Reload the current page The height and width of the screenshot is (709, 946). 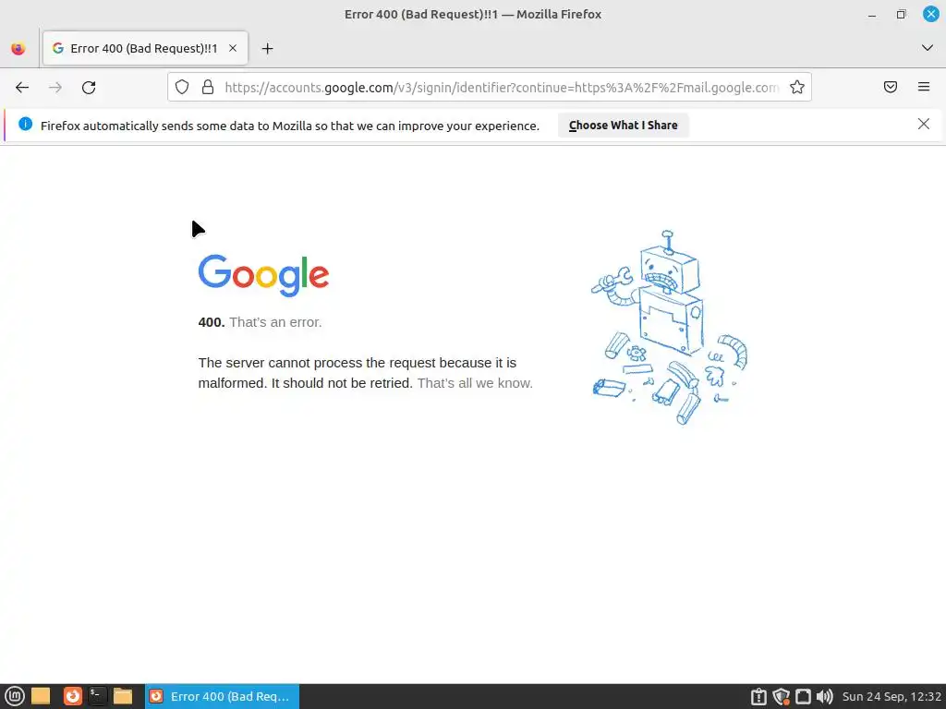pyautogui.click(x=89, y=88)
